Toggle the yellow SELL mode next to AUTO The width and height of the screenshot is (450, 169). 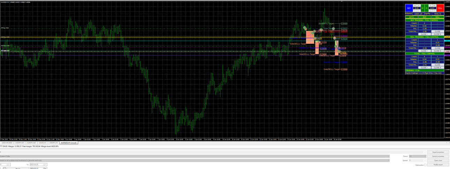(437, 17)
